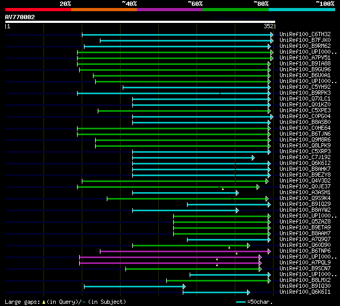The image size is (340, 306).
Task: Select the AV770002 query name
Action: click(20, 17)
